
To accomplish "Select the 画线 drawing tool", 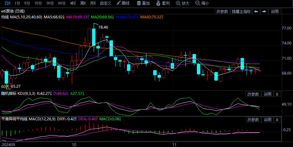I will pyautogui.click(x=123, y=3).
